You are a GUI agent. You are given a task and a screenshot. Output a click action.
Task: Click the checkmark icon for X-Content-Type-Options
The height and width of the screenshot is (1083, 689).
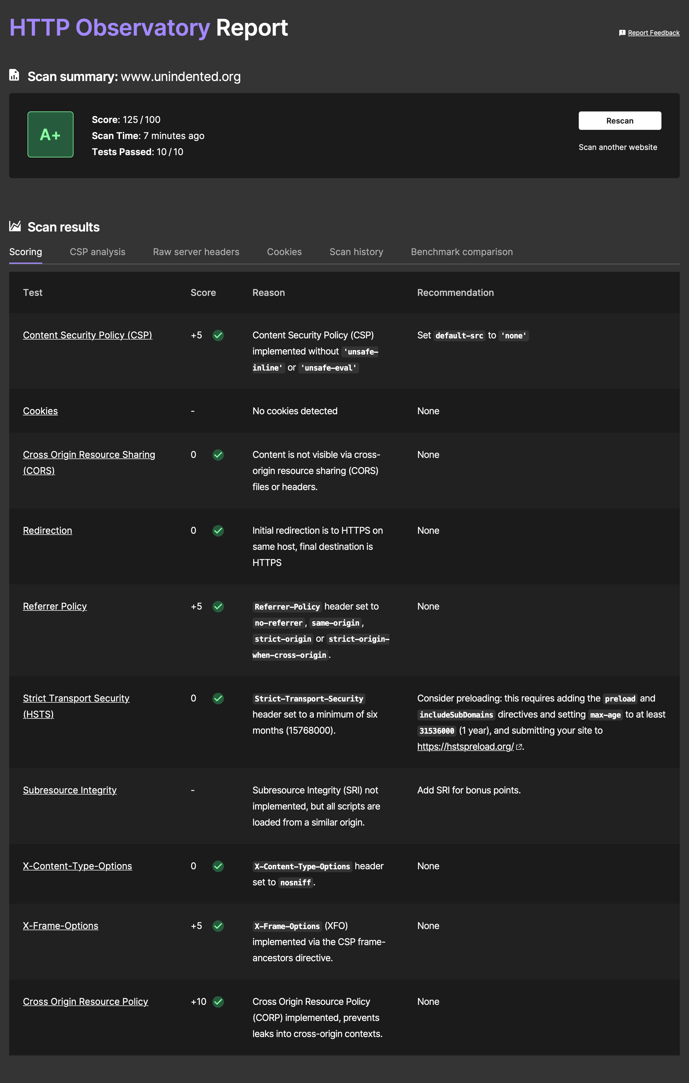coord(218,866)
